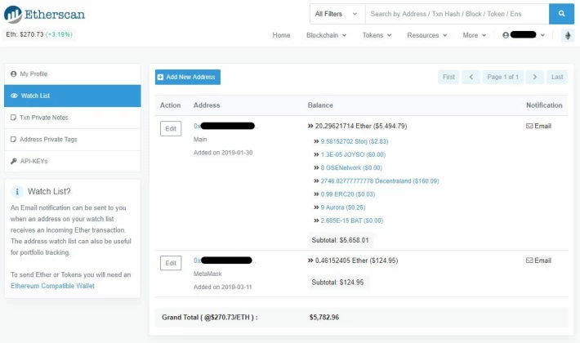Open the 9 Aurora token link
The width and height of the screenshot is (580, 343).
click(343, 207)
